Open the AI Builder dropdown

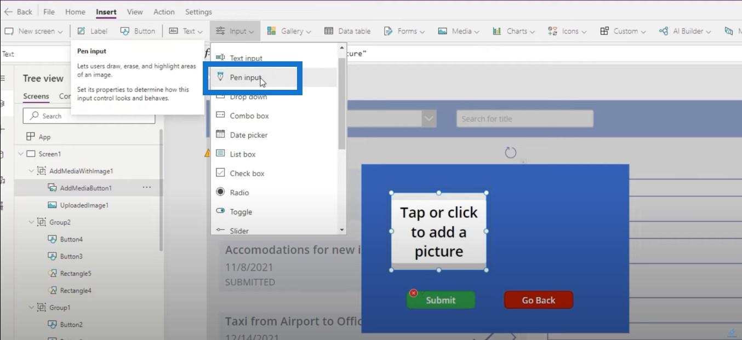pyautogui.click(x=685, y=31)
